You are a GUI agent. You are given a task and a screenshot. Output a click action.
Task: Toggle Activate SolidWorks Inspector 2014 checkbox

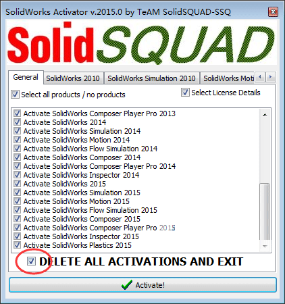pos(17,175)
